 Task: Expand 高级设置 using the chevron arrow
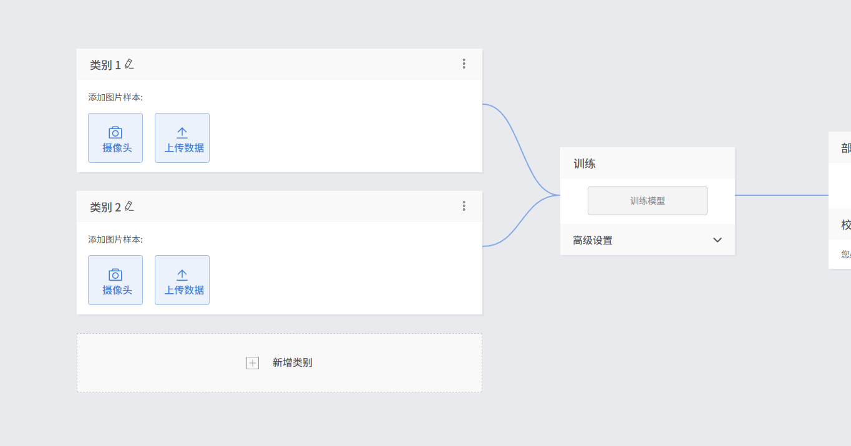point(717,240)
